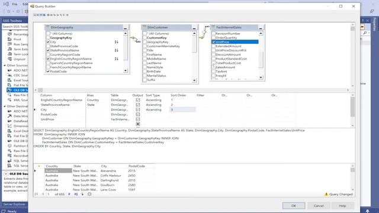Viewport: 379px width, 213px height.
Task: Collapse the OLE DB Source description panel
Action: [6, 174]
